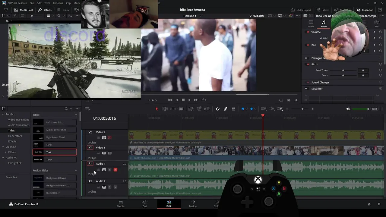The height and width of the screenshot is (217, 386).
Task: Add a blue flag to the clip
Action: coord(242,109)
